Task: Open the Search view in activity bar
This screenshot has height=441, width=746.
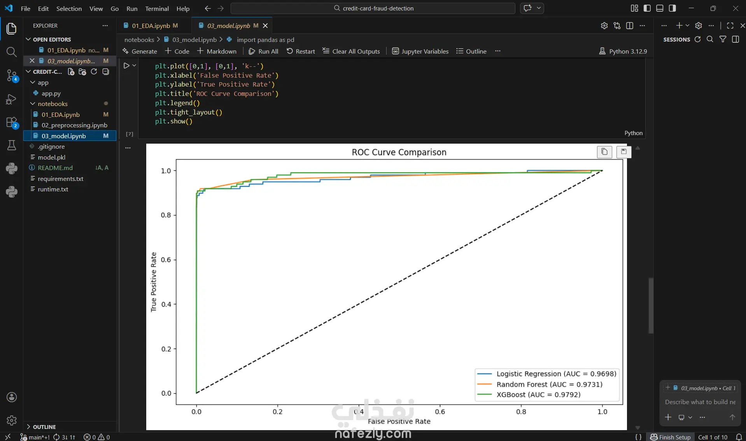Action: (11, 52)
